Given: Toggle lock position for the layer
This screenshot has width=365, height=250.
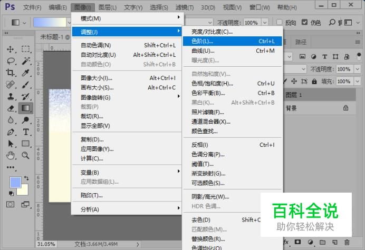Looking at the screenshot, I should (294, 81).
